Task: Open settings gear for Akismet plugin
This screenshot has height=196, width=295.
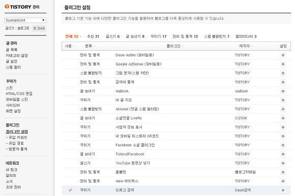Action: tap(283, 109)
